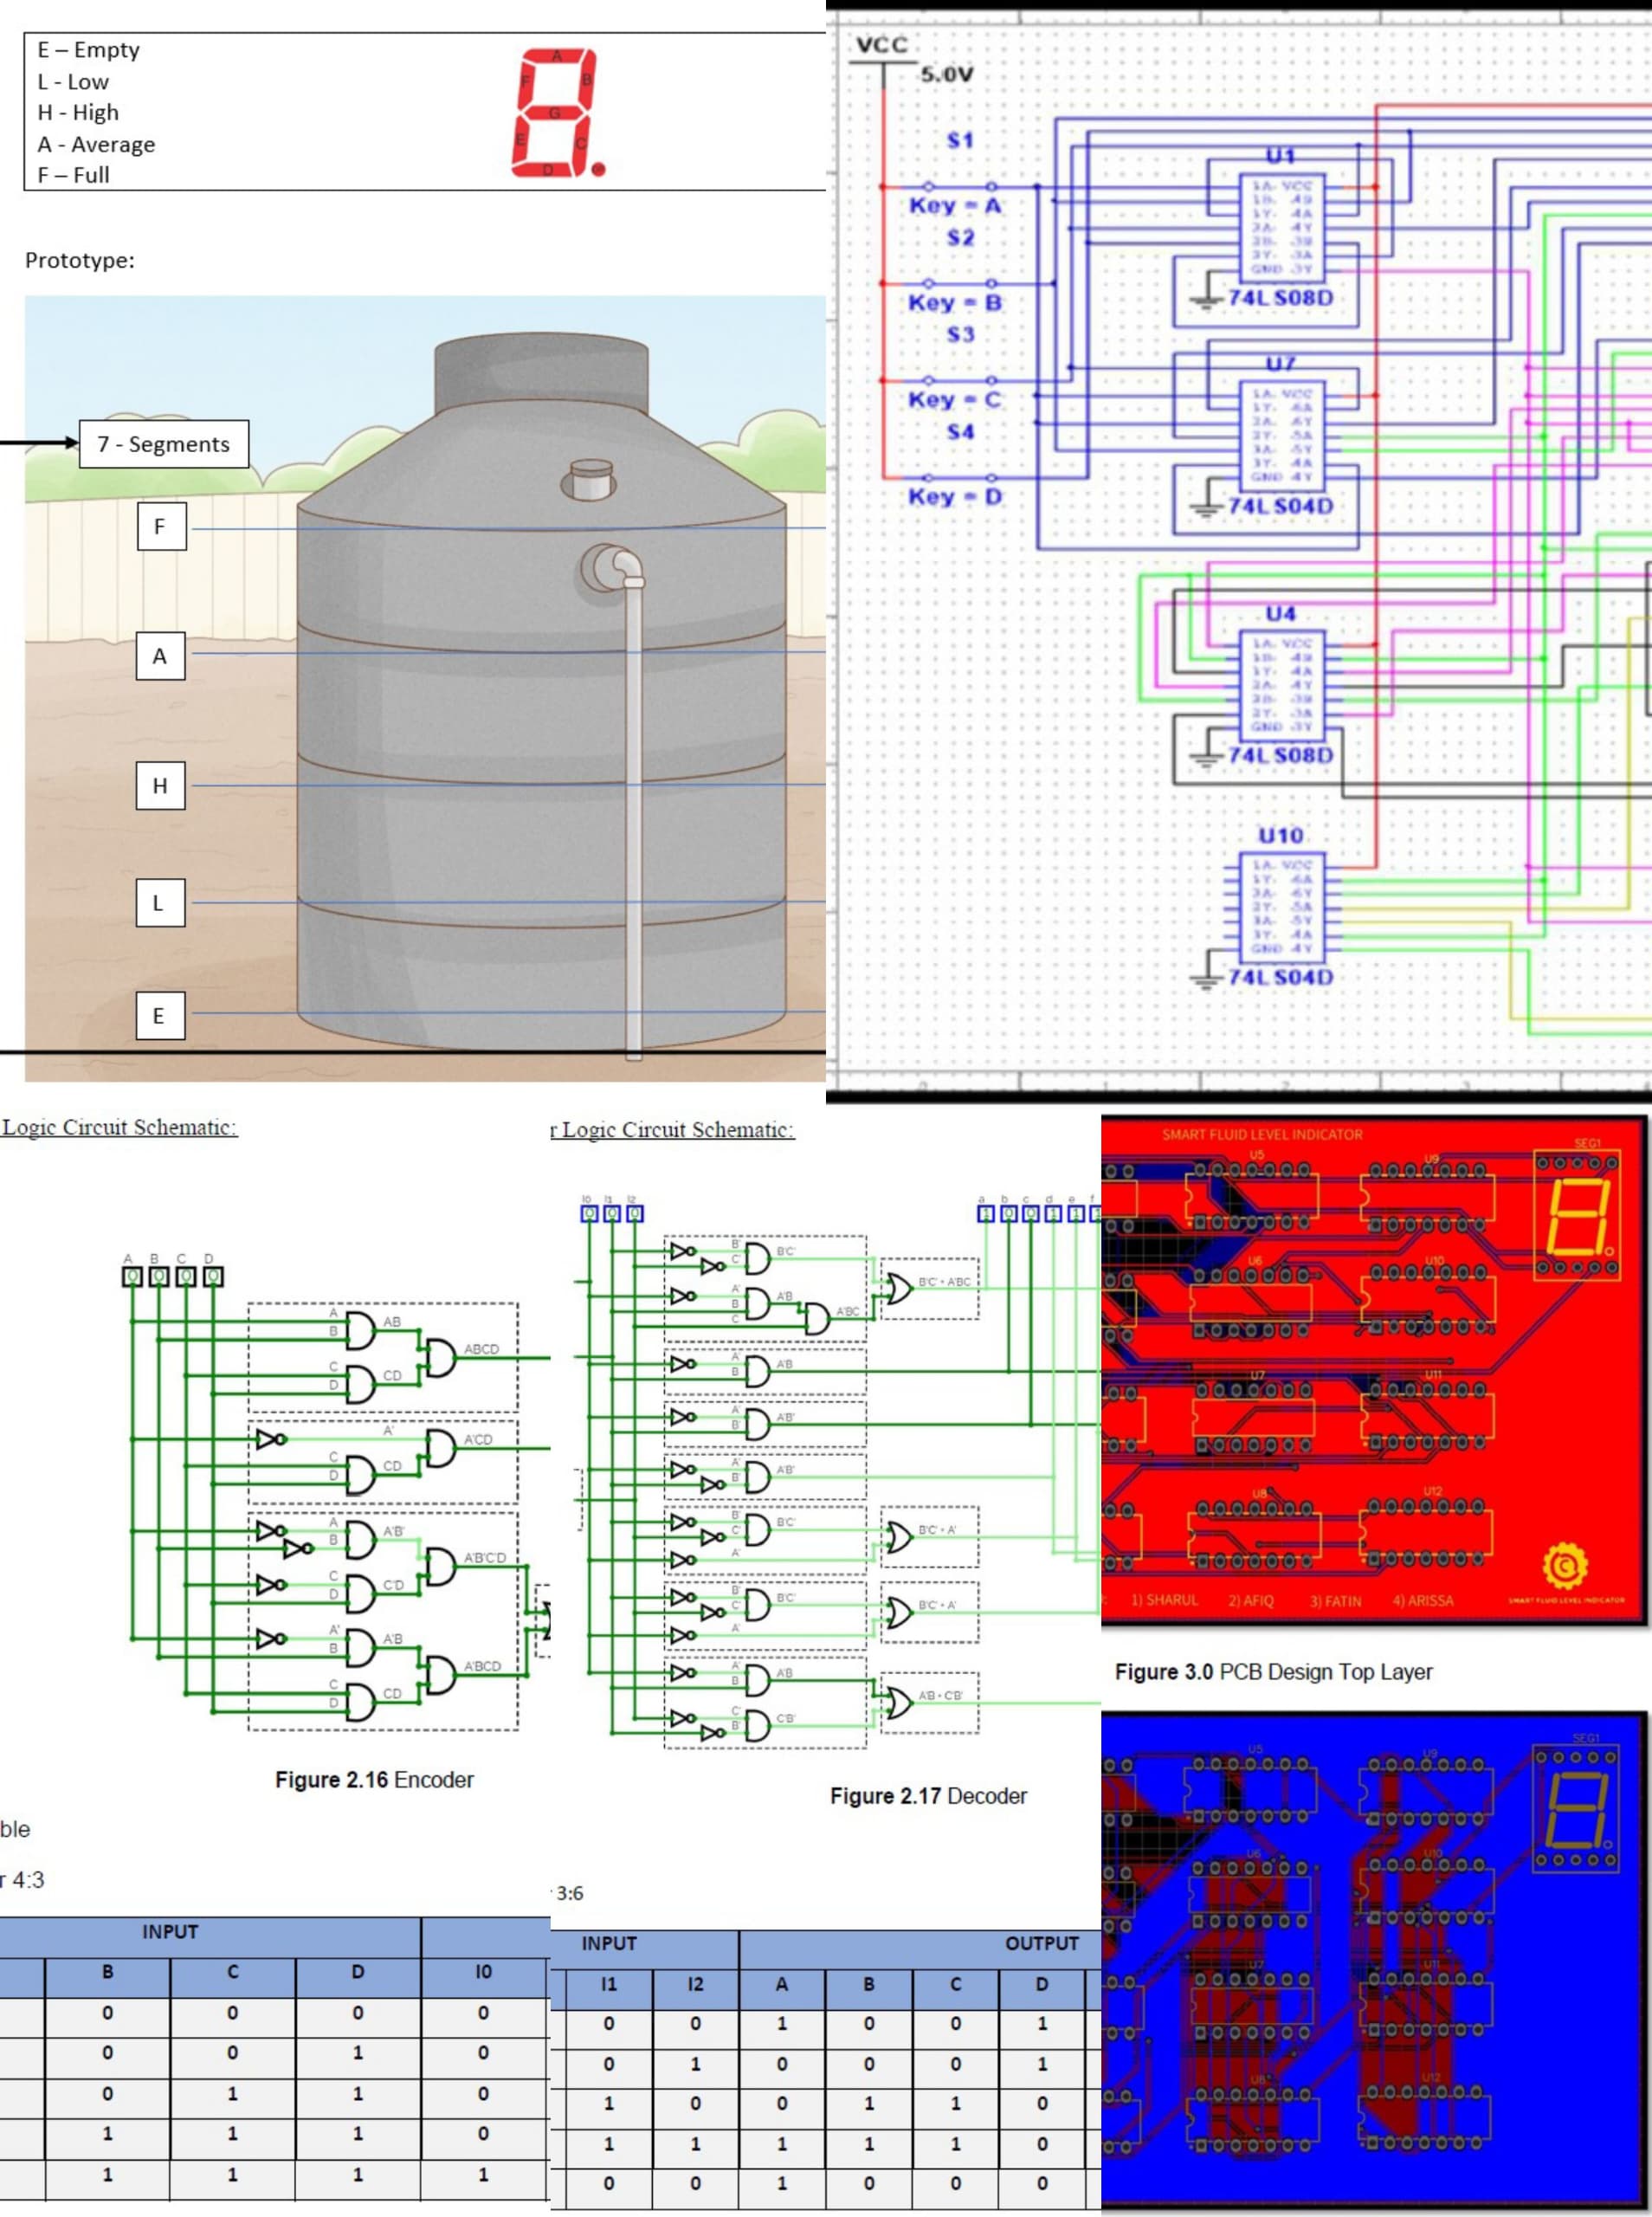This screenshot has height=2217, width=1652.
Task: Click the blue PCB bottom layer image
Action: pos(1374,1960)
